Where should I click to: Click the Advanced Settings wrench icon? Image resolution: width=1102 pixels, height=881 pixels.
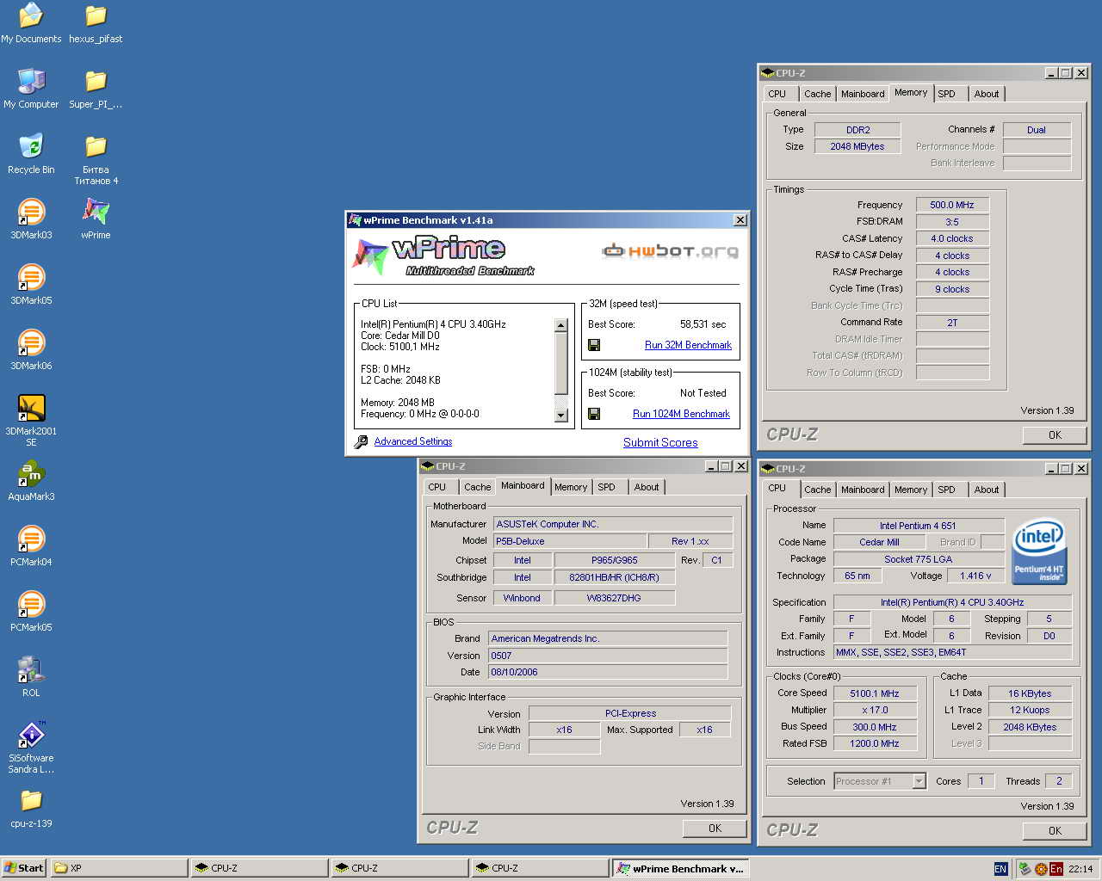pos(361,441)
